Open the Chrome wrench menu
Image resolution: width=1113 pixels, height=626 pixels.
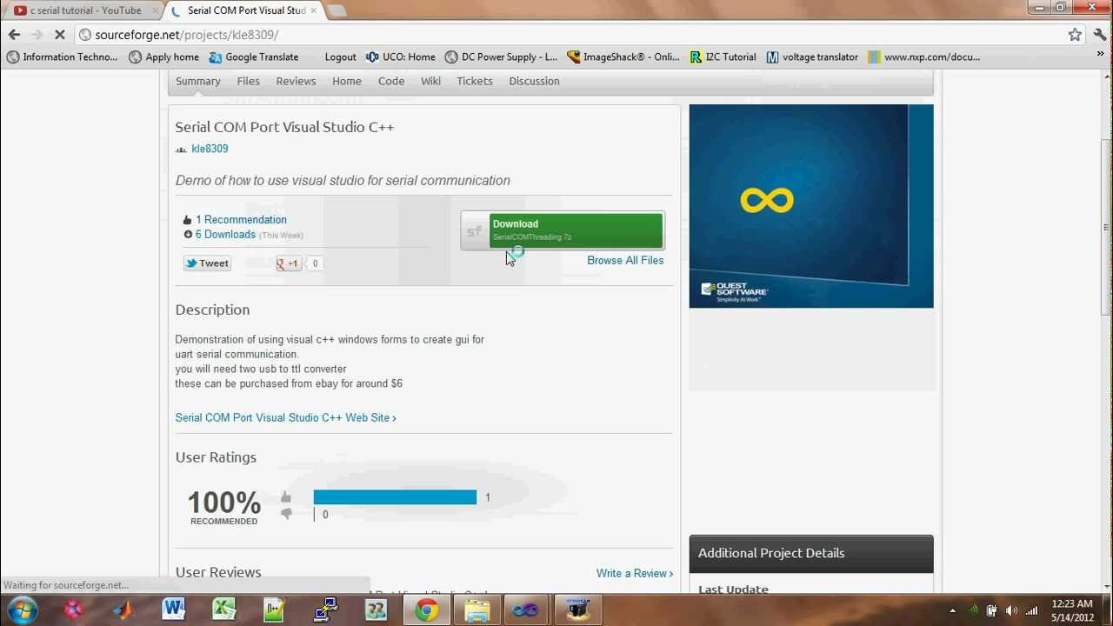pos(1100,35)
